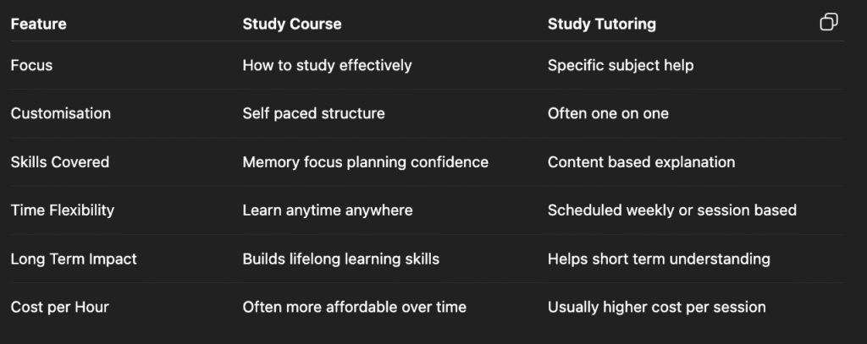Select the Cost per Hour label
This screenshot has width=867, height=344.
point(60,307)
